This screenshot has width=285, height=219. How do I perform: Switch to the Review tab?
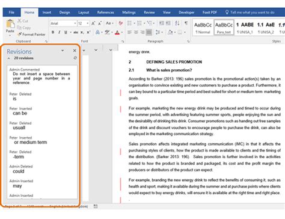pyautogui.click(x=149, y=13)
